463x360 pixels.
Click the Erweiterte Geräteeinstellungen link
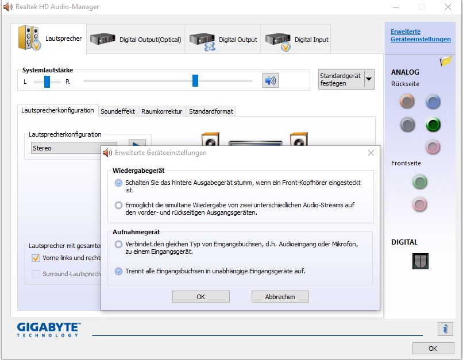(x=420, y=36)
